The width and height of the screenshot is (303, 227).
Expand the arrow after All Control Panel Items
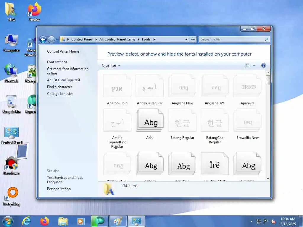coord(138,39)
